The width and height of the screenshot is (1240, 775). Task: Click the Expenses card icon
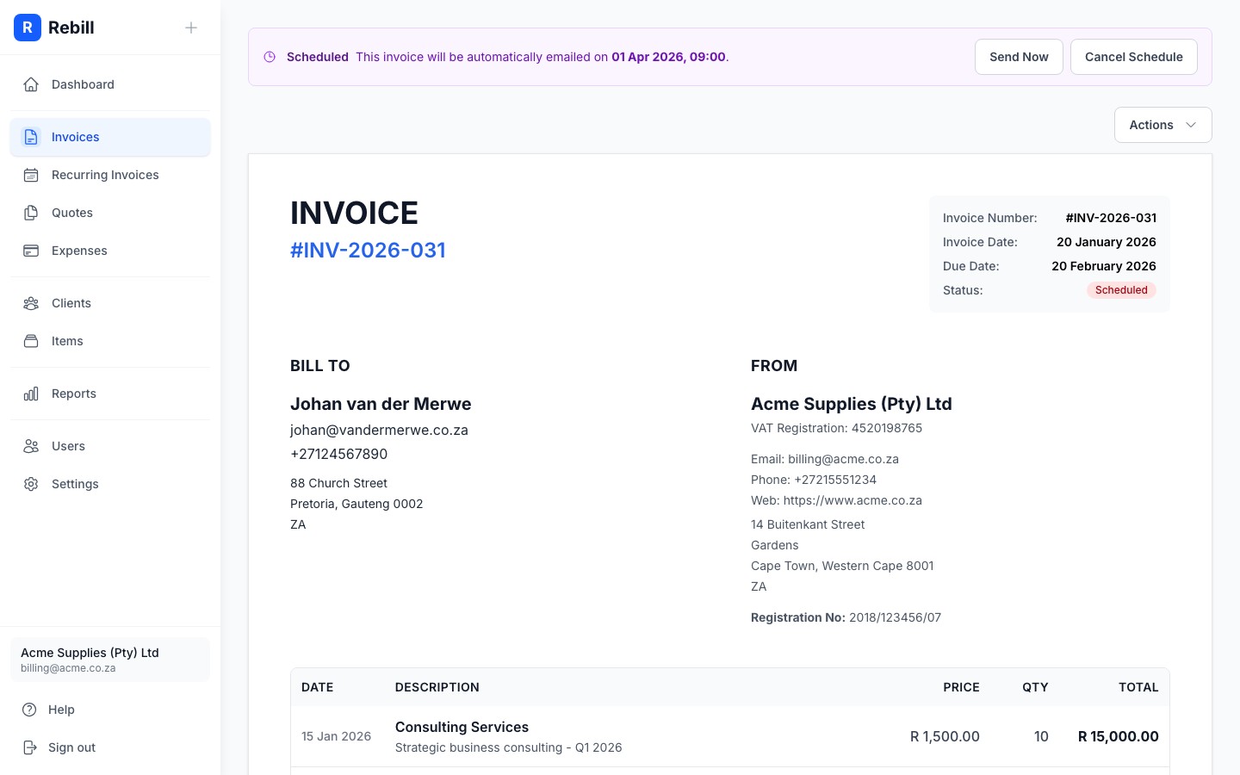31,251
